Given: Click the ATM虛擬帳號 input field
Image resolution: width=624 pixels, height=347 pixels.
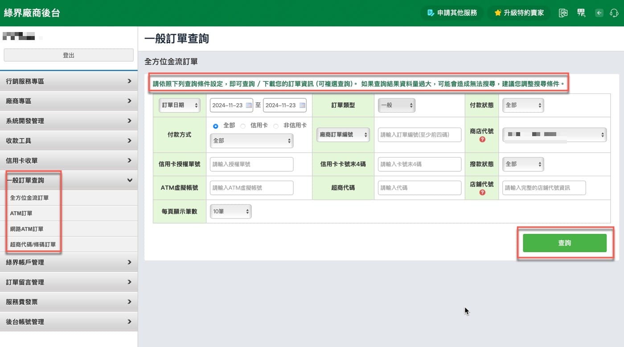Looking at the screenshot, I should 251,188.
